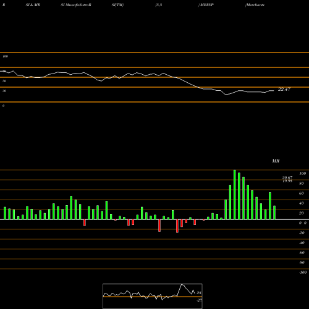The width and height of the screenshot is (309, 309).
Task: Click the 22.47 RSI value label
Action: 284,89
